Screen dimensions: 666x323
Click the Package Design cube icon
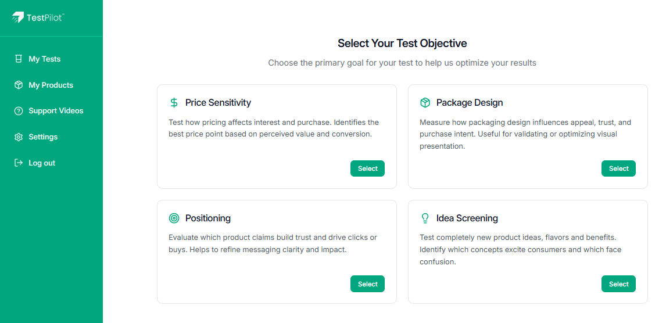pyautogui.click(x=425, y=103)
